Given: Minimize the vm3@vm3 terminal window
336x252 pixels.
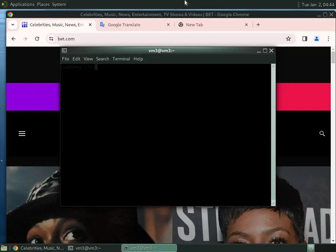Looking at the screenshot, I should coord(259,51).
